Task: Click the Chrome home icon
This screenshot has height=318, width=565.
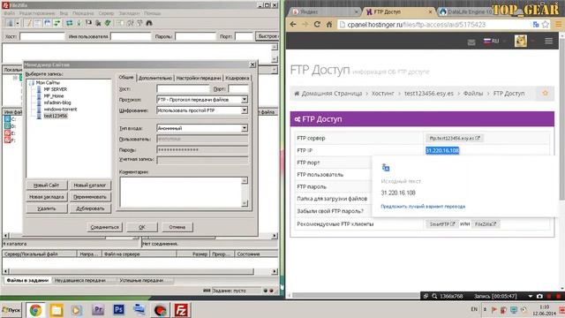Action: [x=329, y=25]
